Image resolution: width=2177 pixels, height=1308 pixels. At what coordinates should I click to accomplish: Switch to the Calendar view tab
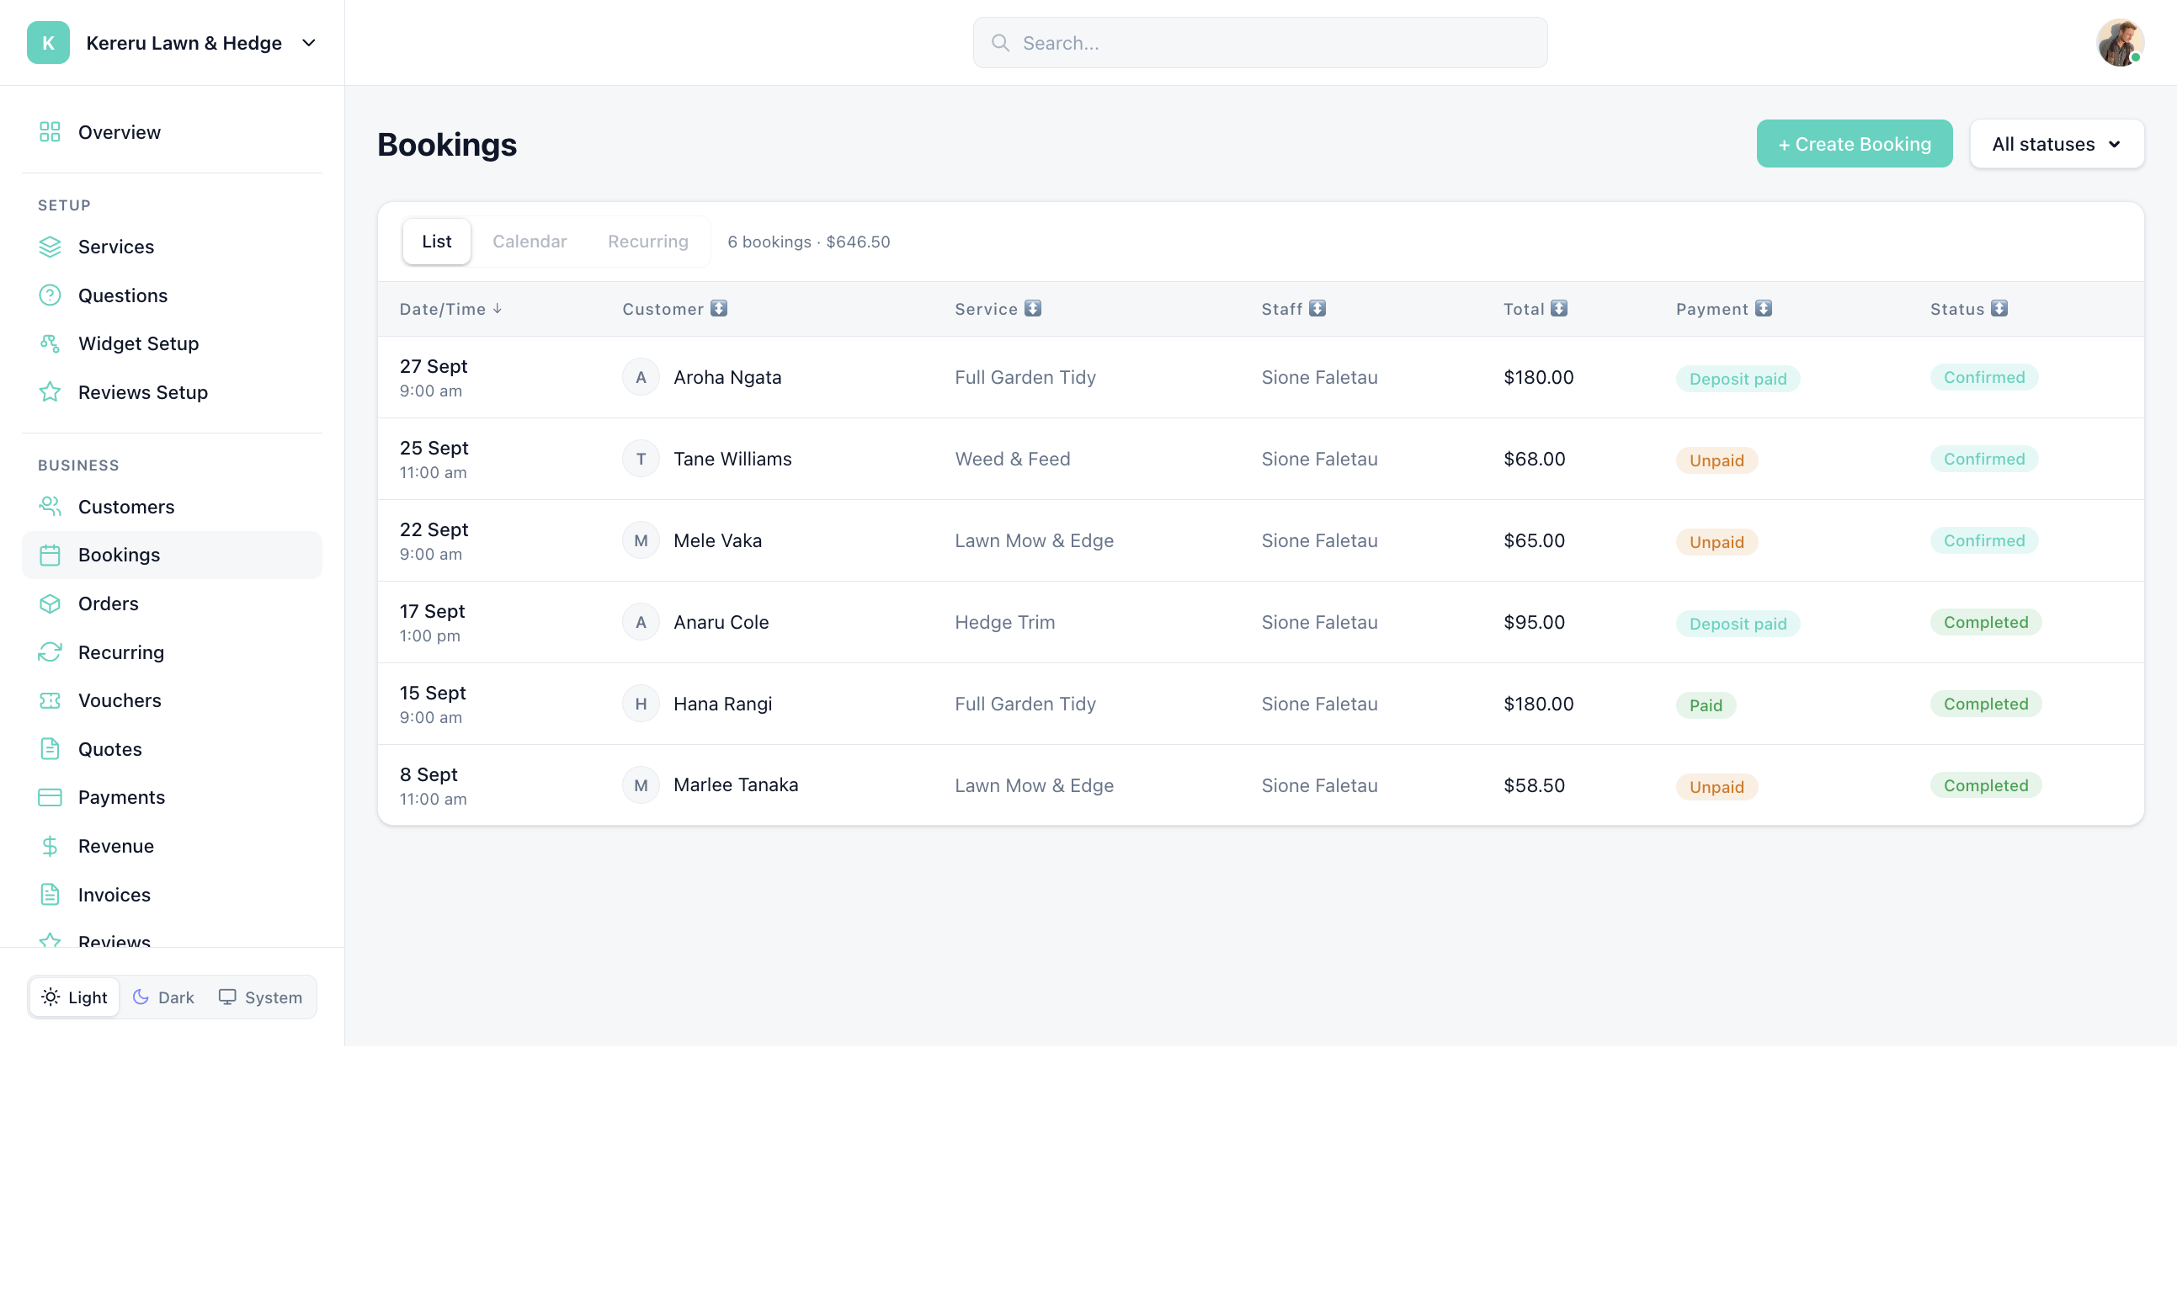530,242
